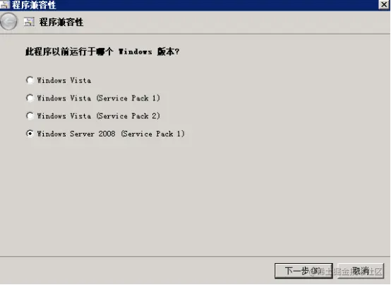Select the plain Windows Vista radio button
Image resolution: width=391 pixels, height=285 pixels.
coord(30,80)
